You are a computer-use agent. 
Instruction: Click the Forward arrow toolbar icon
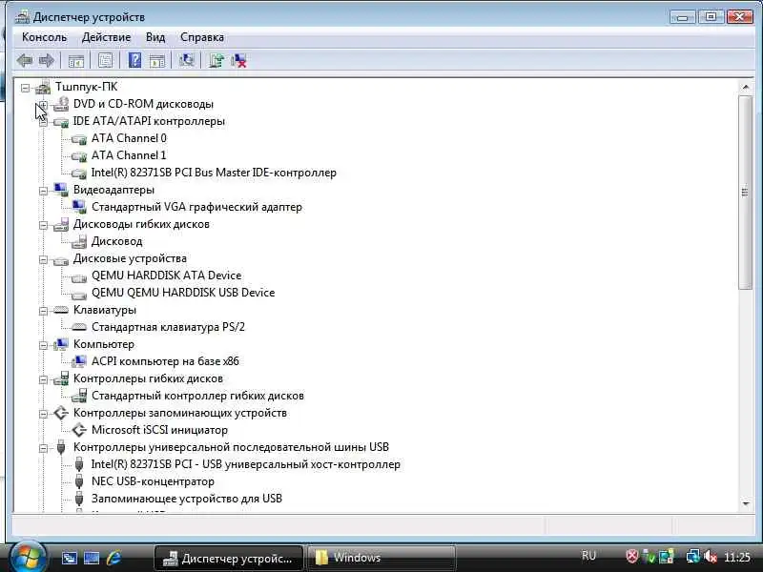[x=46, y=61]
